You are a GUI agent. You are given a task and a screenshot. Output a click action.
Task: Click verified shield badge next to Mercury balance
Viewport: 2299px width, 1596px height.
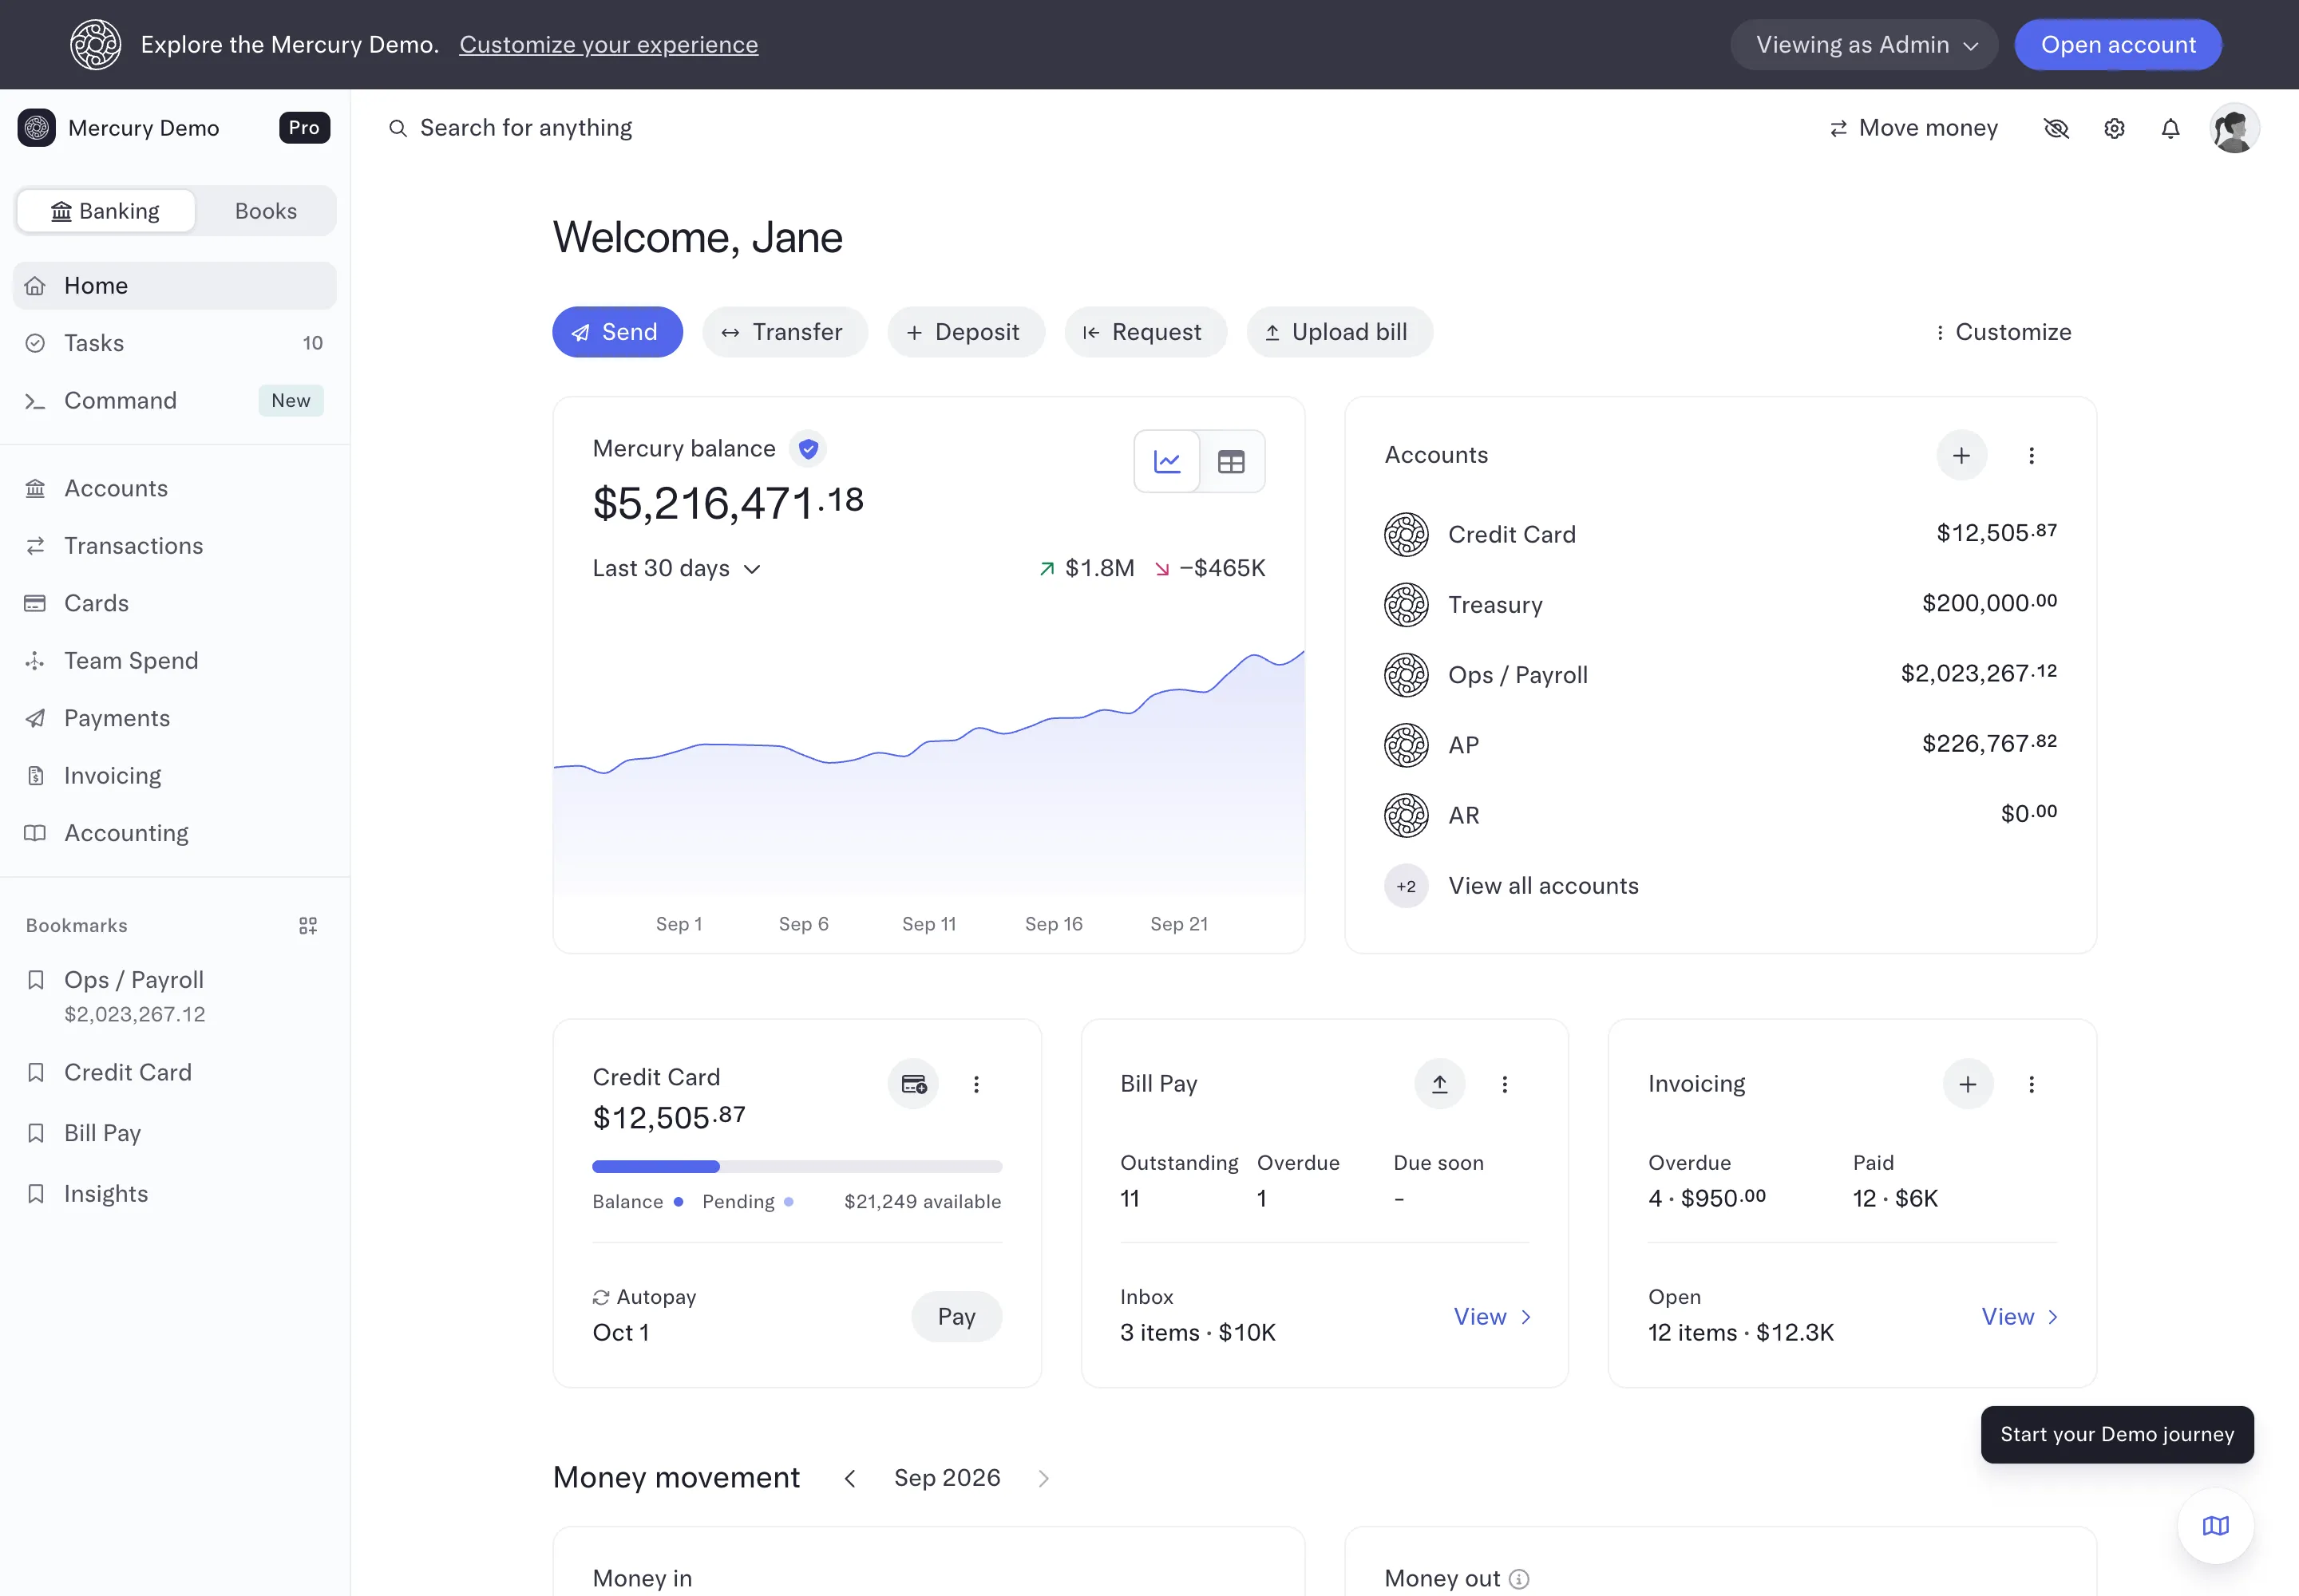click(809, 449)
